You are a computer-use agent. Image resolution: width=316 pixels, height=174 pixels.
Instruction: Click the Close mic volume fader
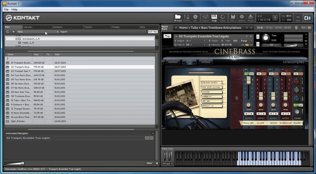261,96
